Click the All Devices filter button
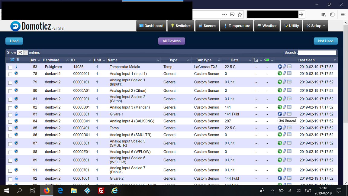This screenshot has height=196, width=348. click(x=172, y=41)
